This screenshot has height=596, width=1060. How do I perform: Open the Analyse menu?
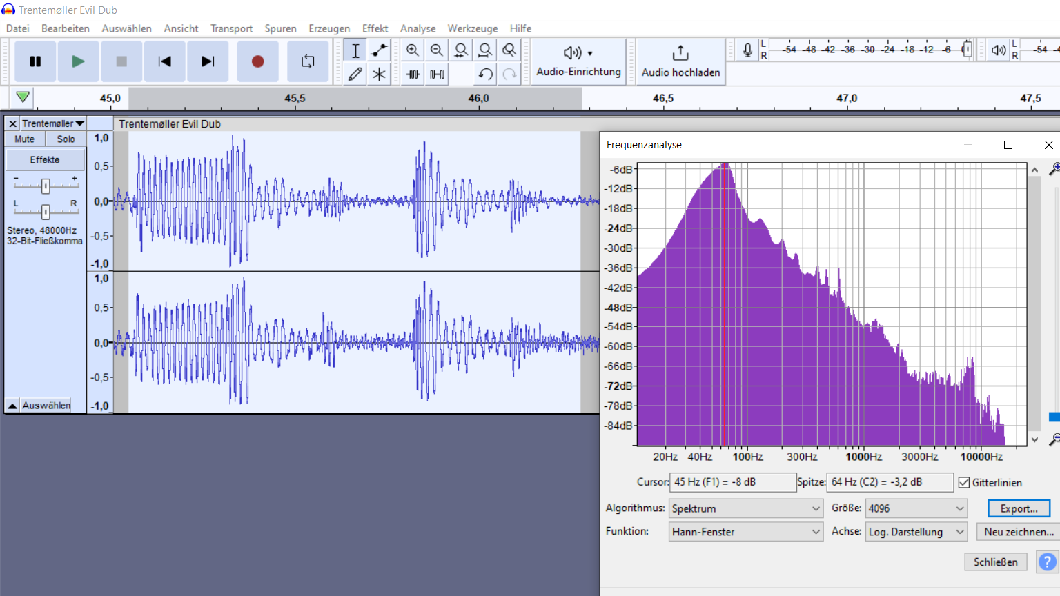[418, 28]
